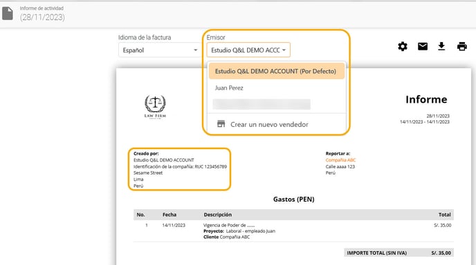This screenshot has width=476, height=265.
Task: Click Crear un nuevo vendedor
Action: pyautogui.click(x=269, y=124)
